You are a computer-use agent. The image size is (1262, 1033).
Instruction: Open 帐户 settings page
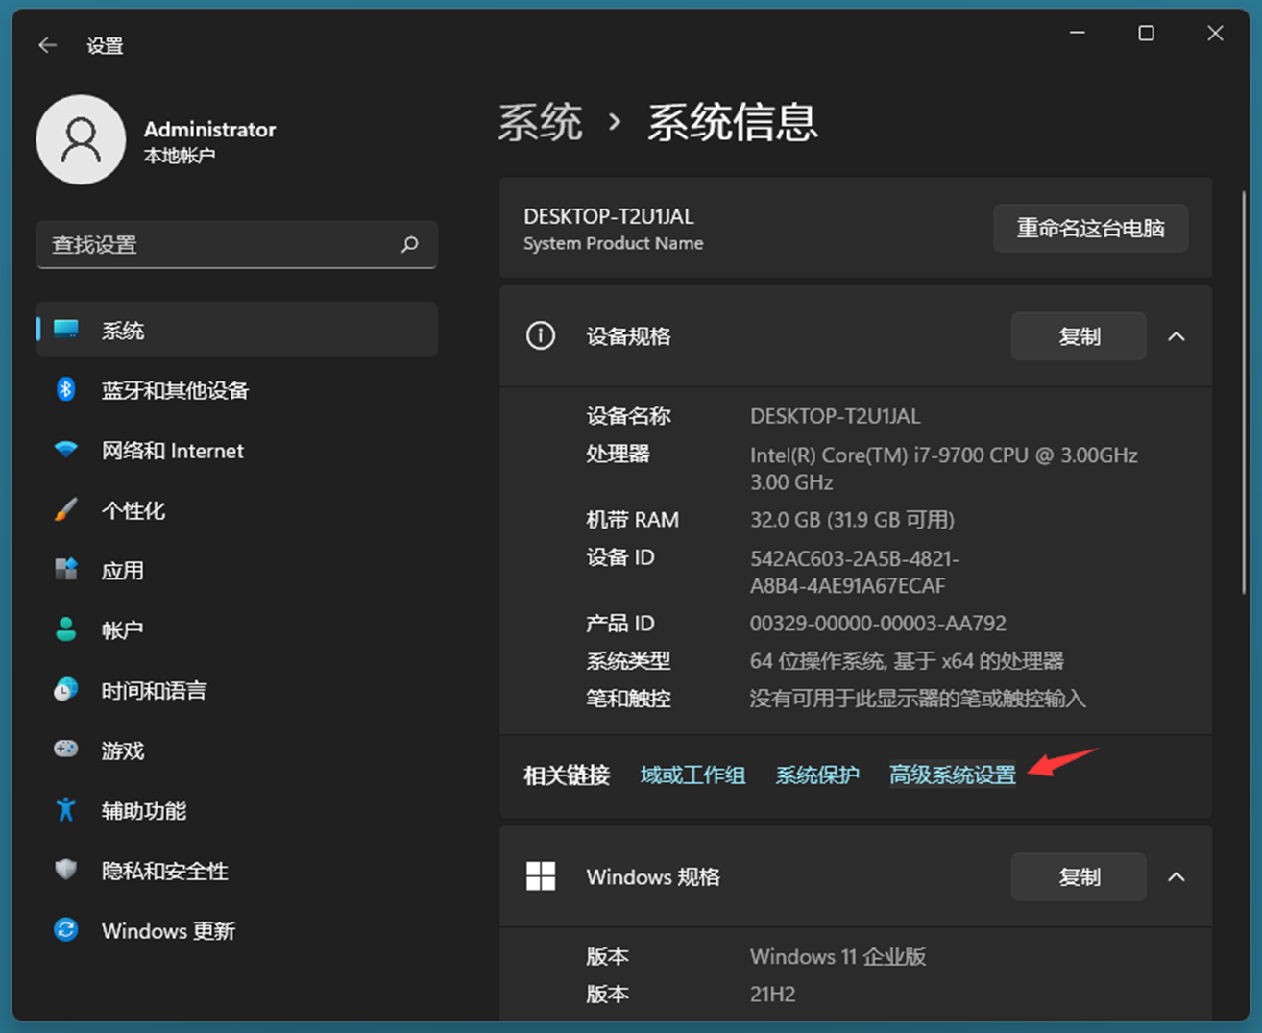coord(237,629)
